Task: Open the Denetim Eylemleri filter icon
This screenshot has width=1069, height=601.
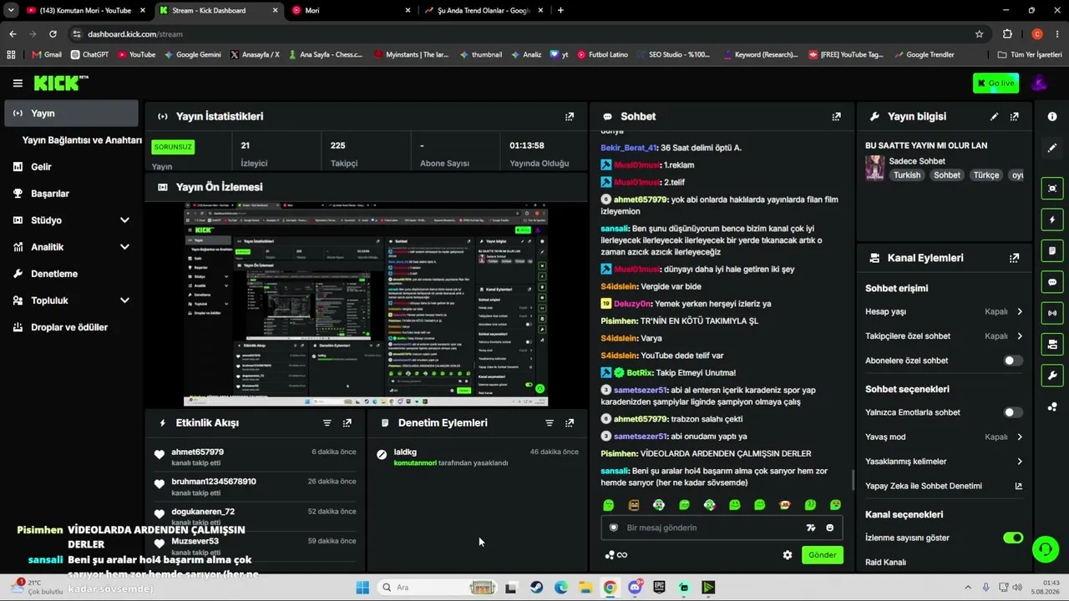Action: (x=550, y=423)
